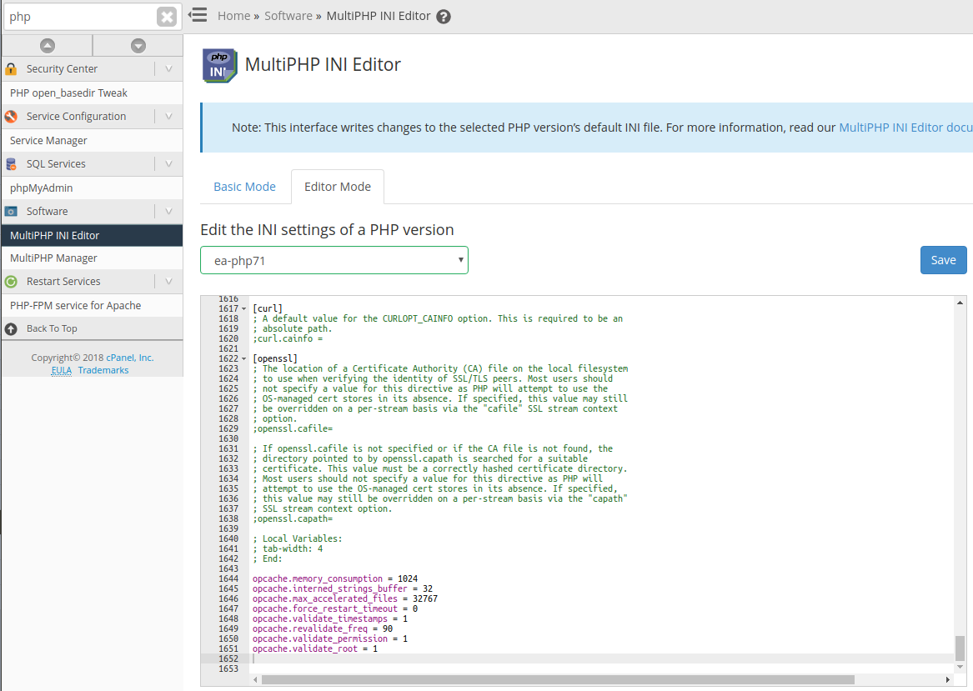Click the SQL Services database icon

point(11,164)
